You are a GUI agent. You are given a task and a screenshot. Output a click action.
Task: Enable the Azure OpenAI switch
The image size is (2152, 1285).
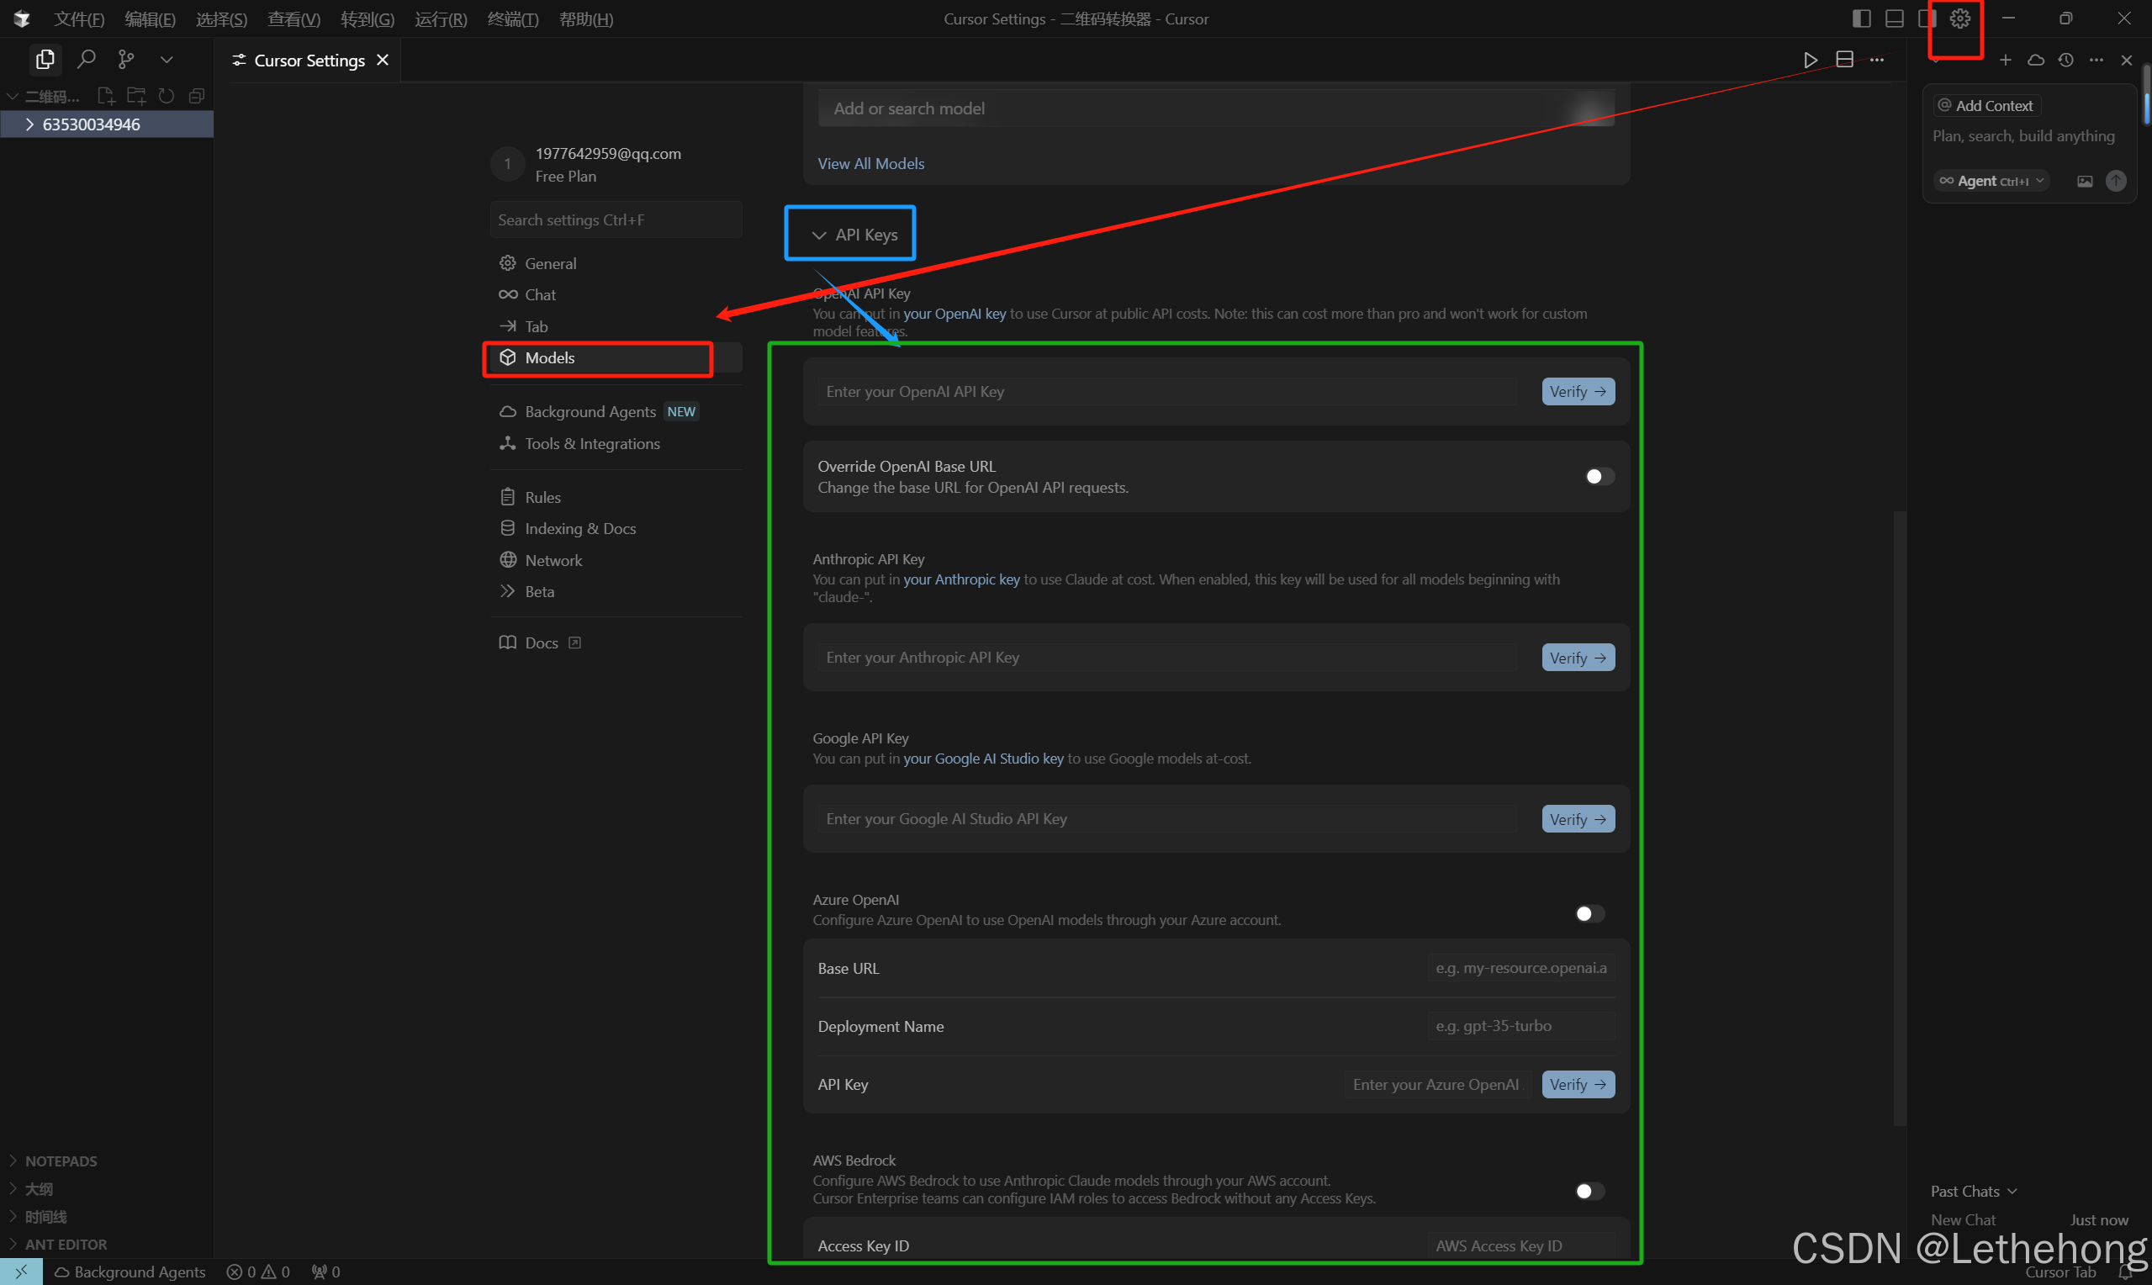pos(1589,913)
